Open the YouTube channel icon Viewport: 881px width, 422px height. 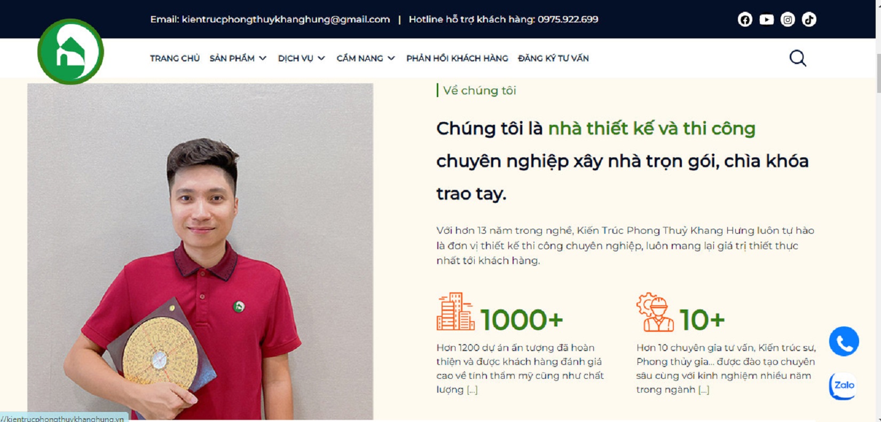pyautogui.click(x=766, y=20)
